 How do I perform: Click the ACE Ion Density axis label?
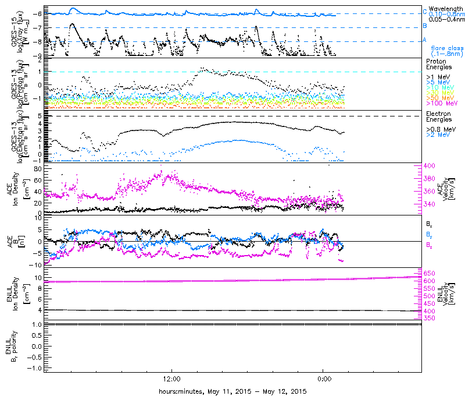coord(18,189)
